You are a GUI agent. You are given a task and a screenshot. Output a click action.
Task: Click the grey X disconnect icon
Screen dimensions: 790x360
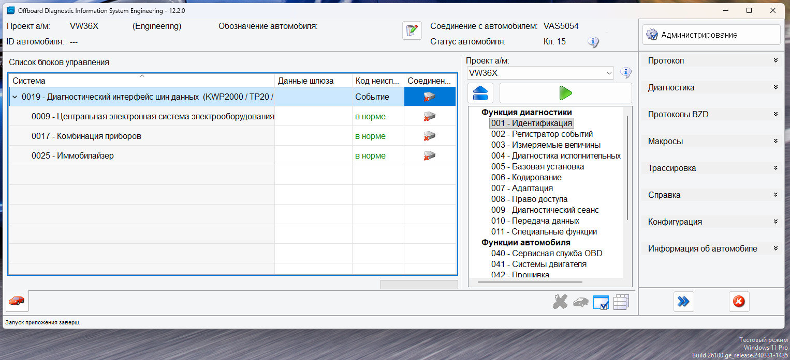(x=560, y=302)
